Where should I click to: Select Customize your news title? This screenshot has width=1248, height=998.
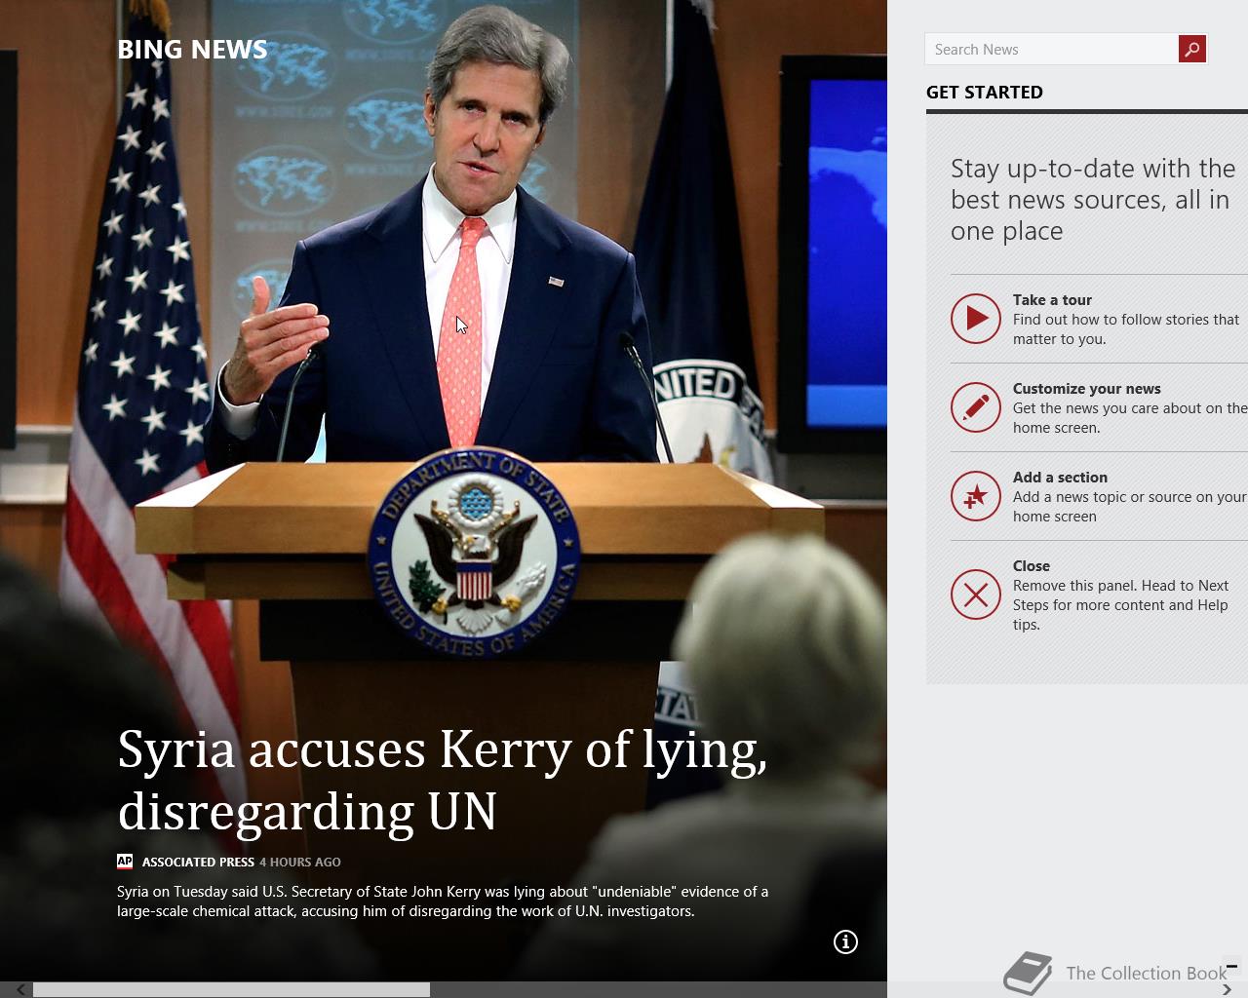(1087, 389)
